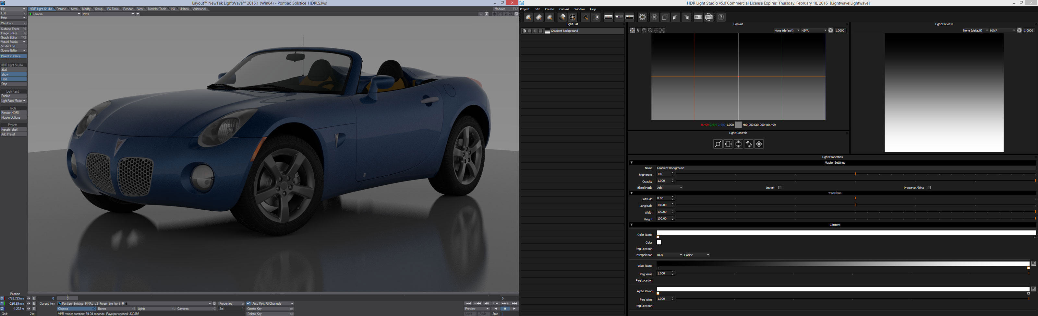The image size is (1038, 316).
Task: Open the Blend Mode Add dropdown
Action: click(x=669, y=188)
